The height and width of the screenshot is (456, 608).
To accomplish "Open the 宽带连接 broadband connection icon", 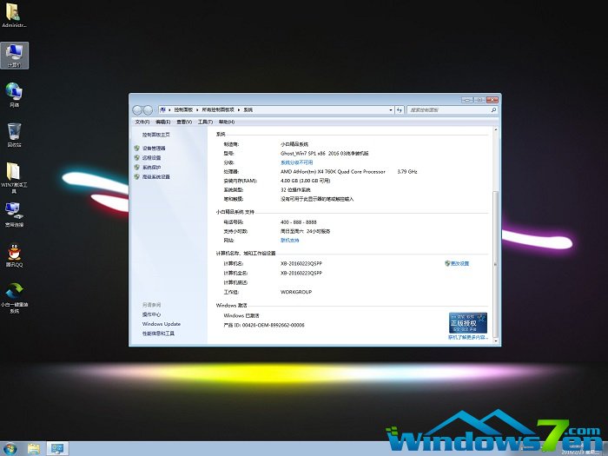I will click(x=15, y=215).
